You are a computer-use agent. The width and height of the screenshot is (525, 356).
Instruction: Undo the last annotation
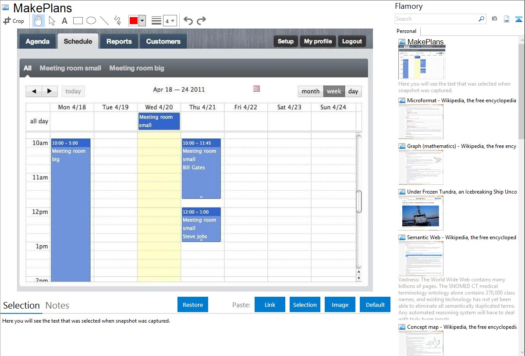pos(188,21)
